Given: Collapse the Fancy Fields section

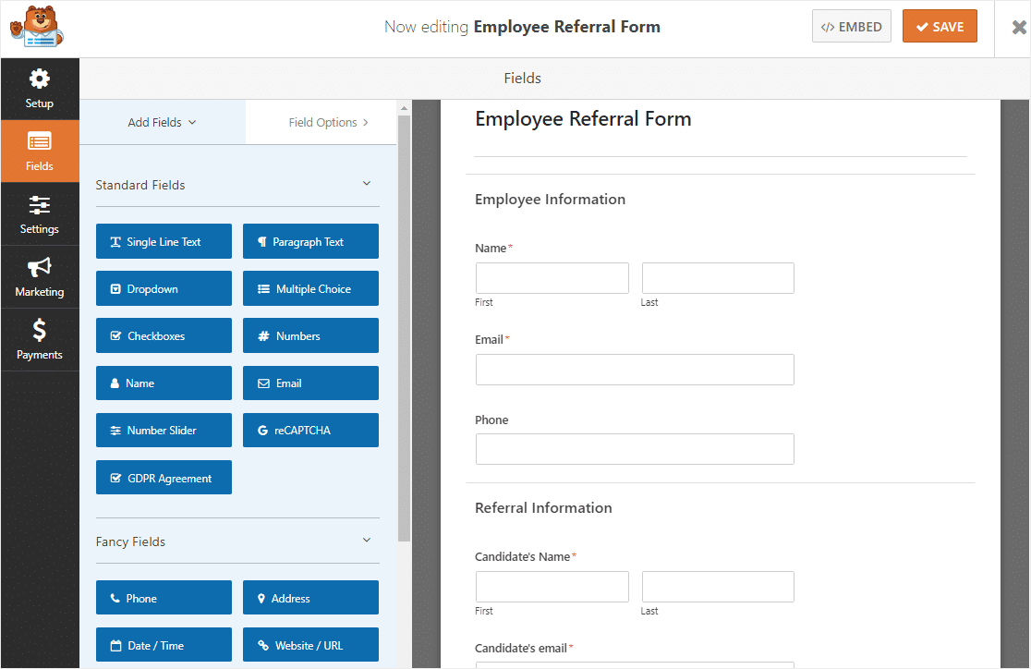Looking at the screenshot, I should (367, 540).
